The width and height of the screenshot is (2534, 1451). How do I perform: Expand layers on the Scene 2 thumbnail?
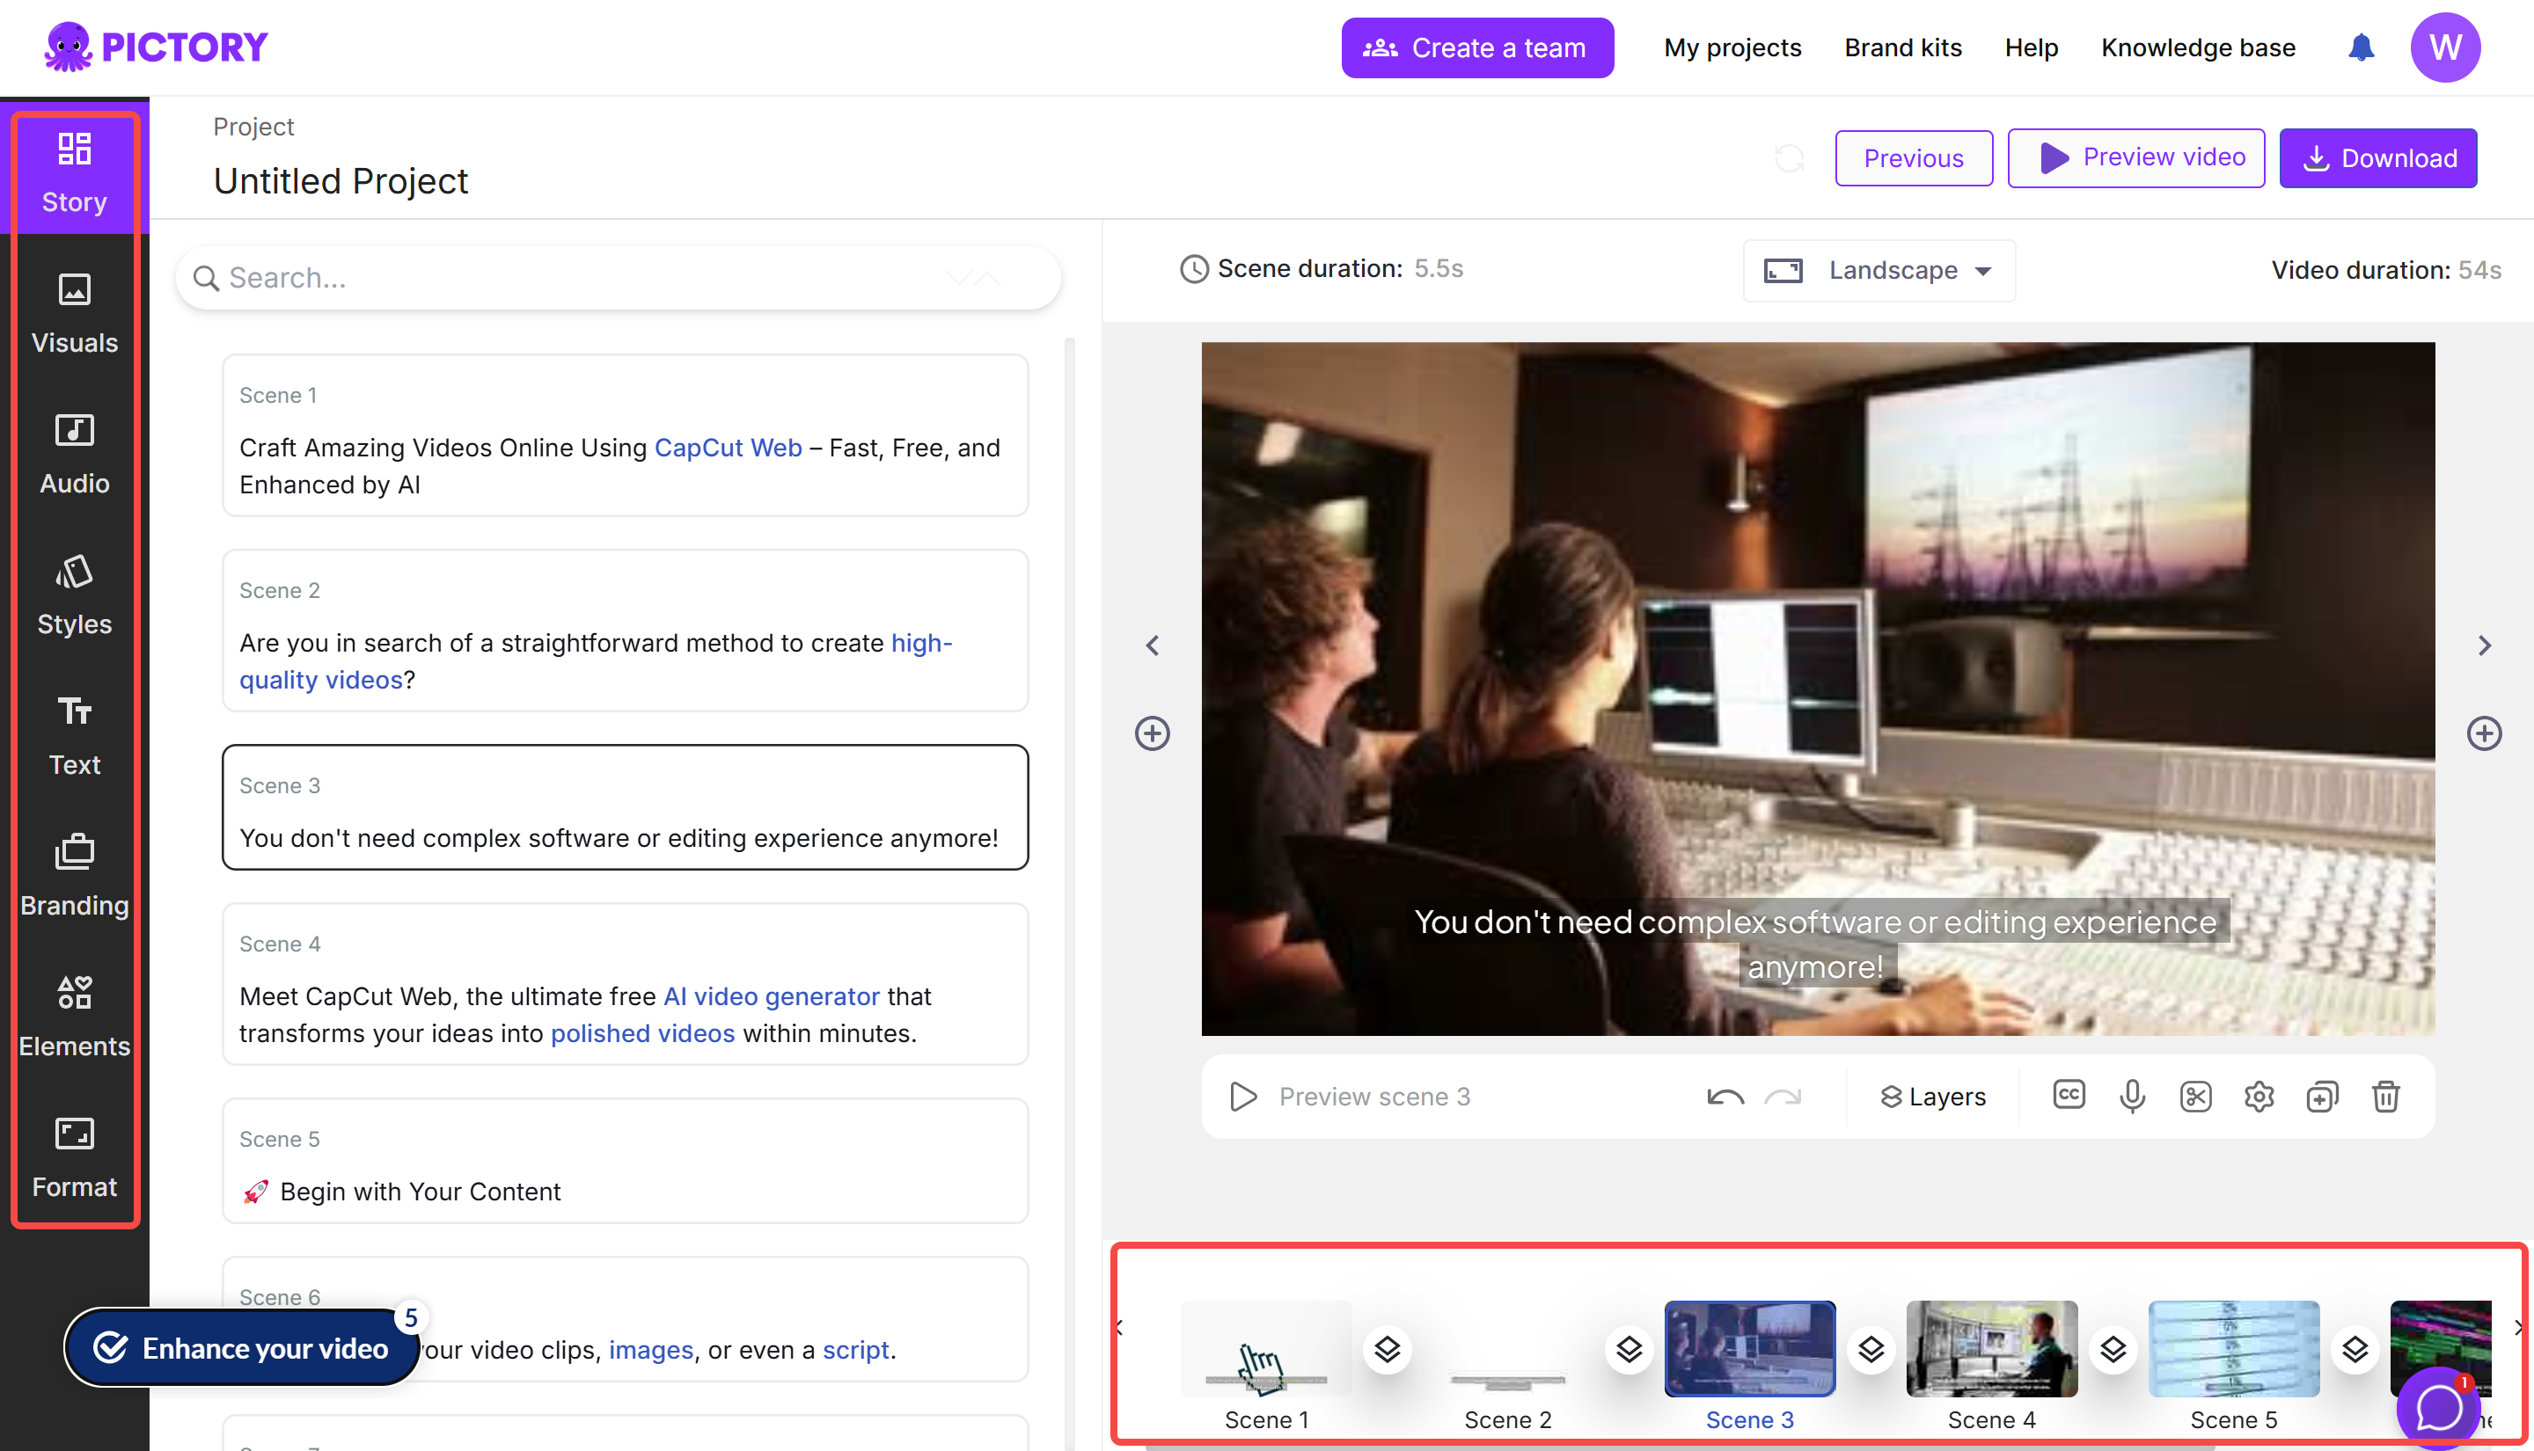click(1629, 1348)
